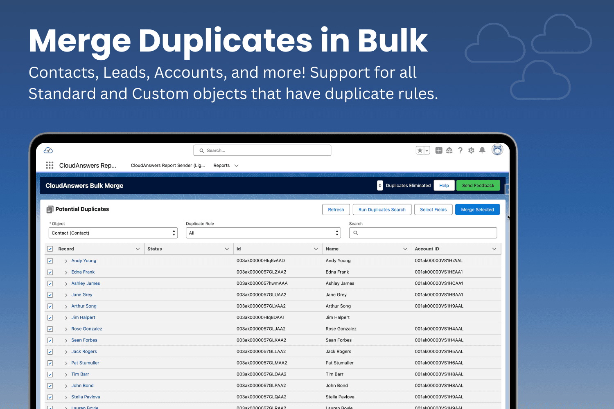Viewport: 614px width, 409px height.
Task: Open the Duplicate Rule dropdown
Action: click(x=263, y=233)
